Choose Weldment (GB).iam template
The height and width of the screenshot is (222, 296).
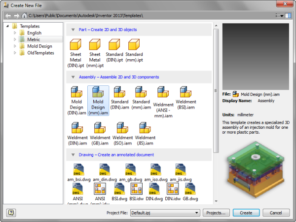pyautogui.click(x=100, y=134)
